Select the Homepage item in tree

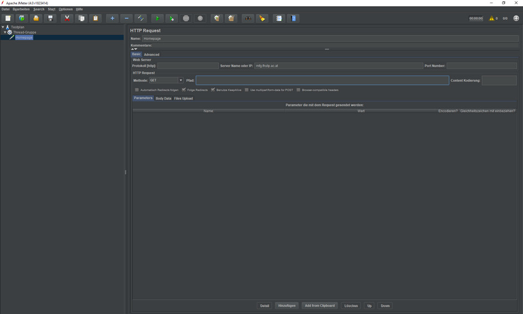coord(24,38)
